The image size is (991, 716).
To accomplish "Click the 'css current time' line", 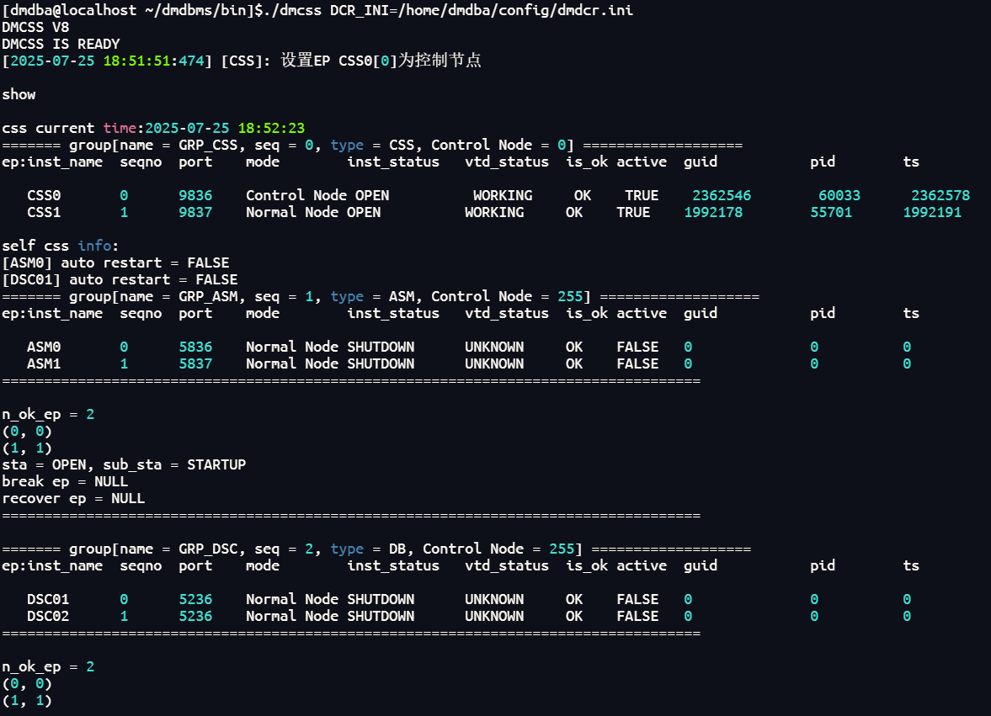I will (x=153, y=128).
